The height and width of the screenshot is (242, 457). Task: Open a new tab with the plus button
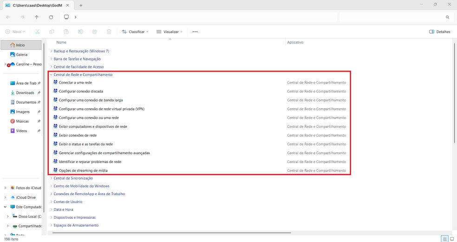pos(81,5)
